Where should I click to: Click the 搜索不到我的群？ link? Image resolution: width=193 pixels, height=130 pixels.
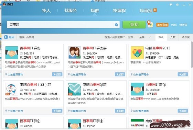point(115,37)
